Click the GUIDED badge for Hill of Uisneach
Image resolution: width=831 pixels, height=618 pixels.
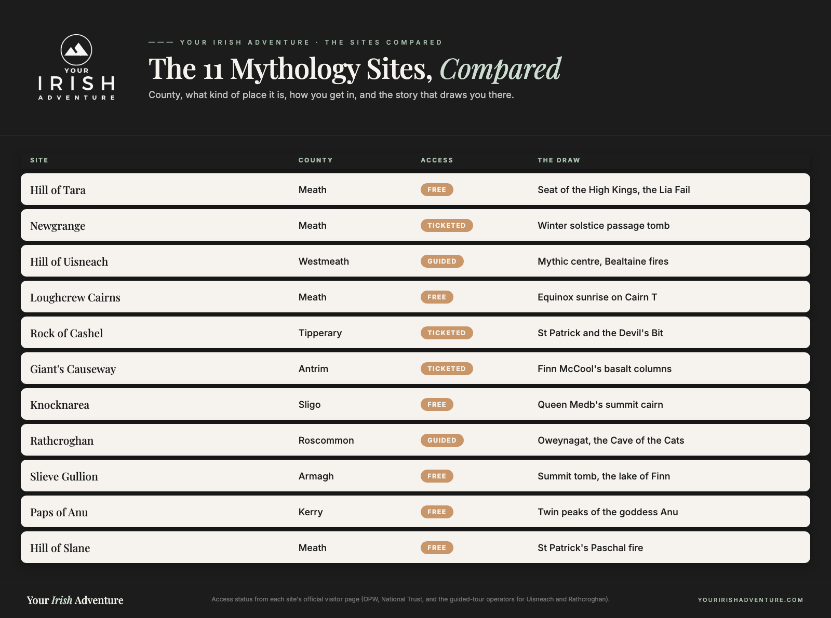pyautogui.click(x=442, y=262)
